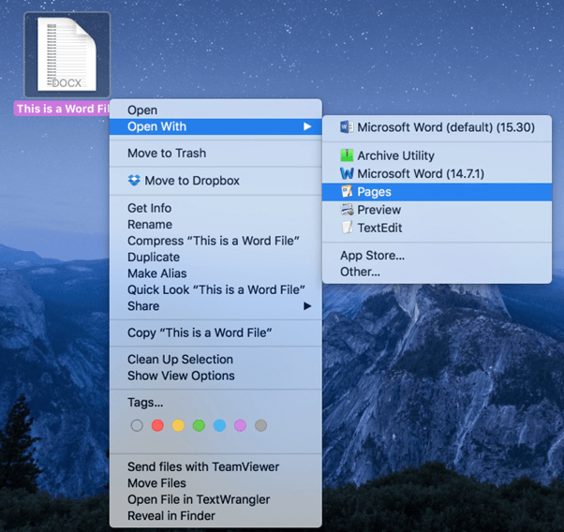Screen dimensions: 564x532
Task: Open with Microsoft Word (14.7.1)
Action: point(437,173)
